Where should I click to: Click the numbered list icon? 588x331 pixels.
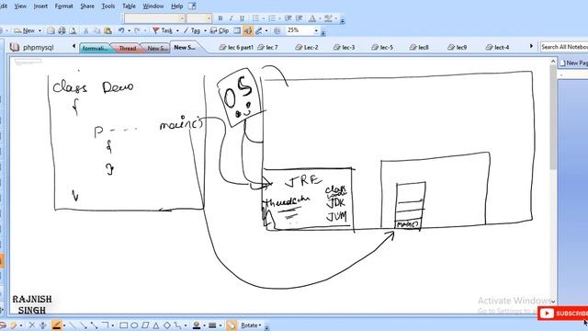[x=272, y=18]
